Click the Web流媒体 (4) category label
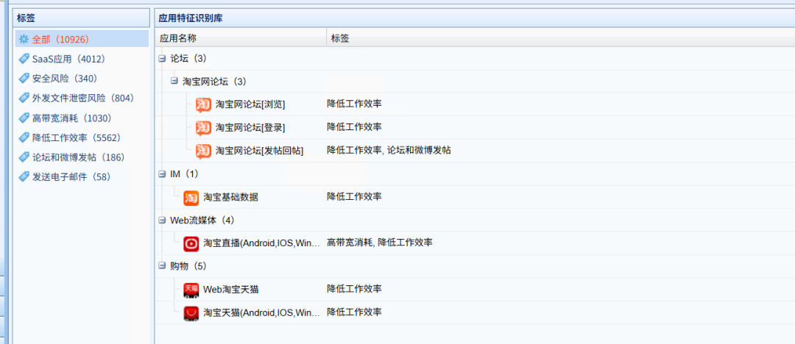Screen dimensions: 795x344 tap(202, 220)
